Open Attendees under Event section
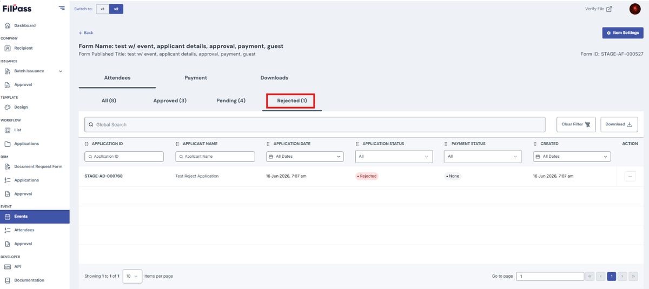The image size is (649, 289). (24, 230)
